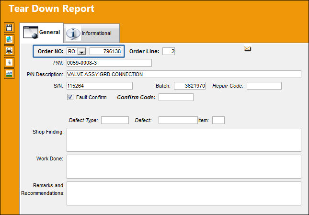The image size is (309, 215).
Task: Click the Defect input field
Action: click(178, 120)
